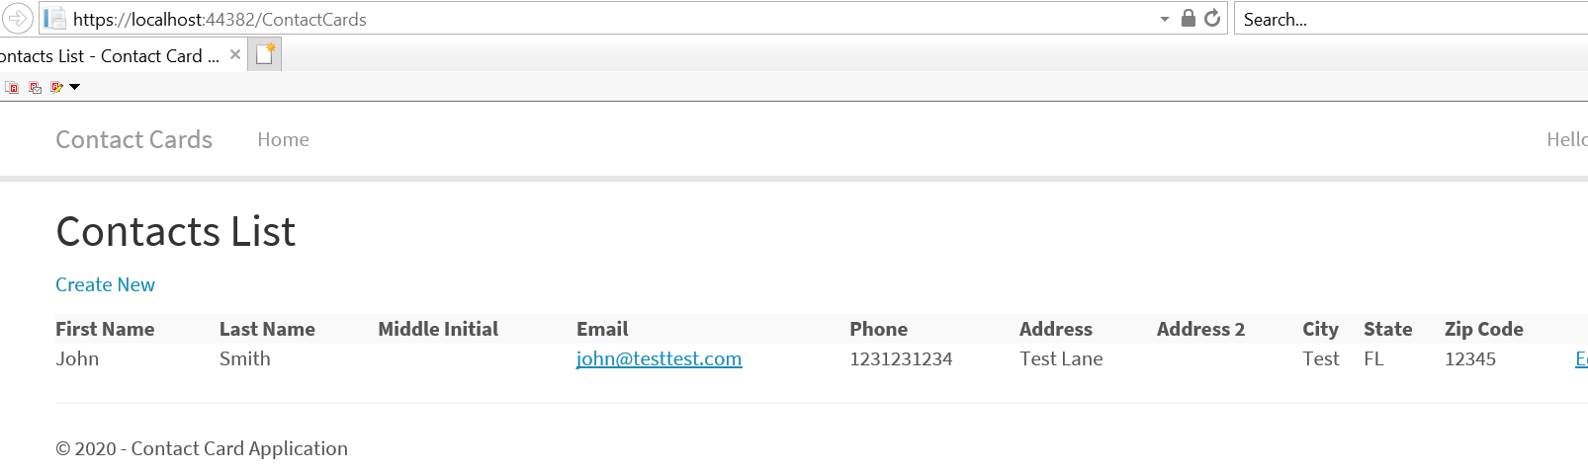Click the Hello greeting in the navbar
Viewport: 1588px width, 472px height.
[1567, 140]
